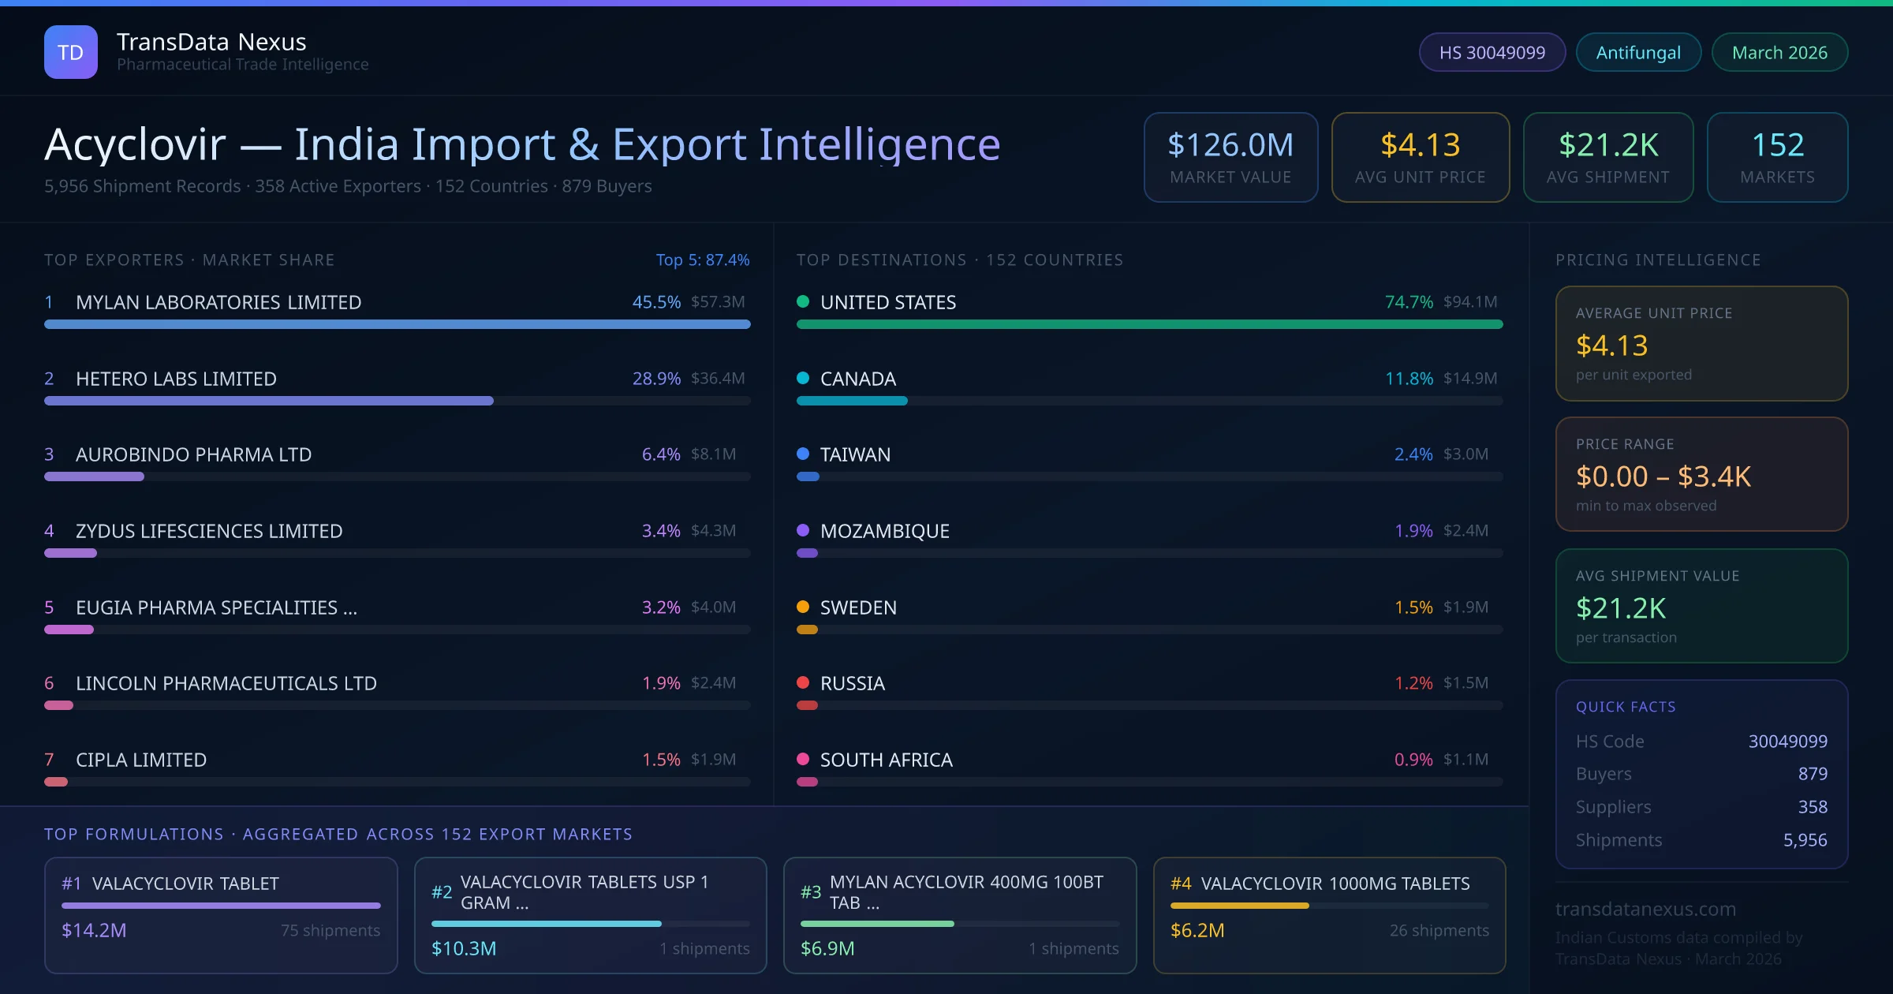Click the green dot beside United States
The width and height of the screenshot is (1893, 994).
803,301
